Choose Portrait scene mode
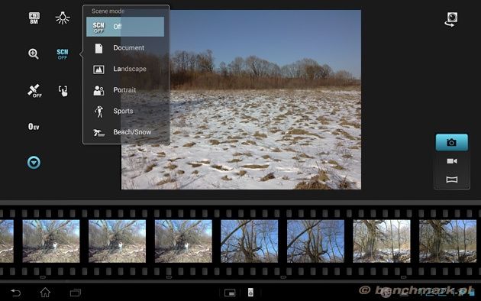Image resolution: width=481 pixels, height=301 pixels. pyautogui.click(x=125, y=90)
